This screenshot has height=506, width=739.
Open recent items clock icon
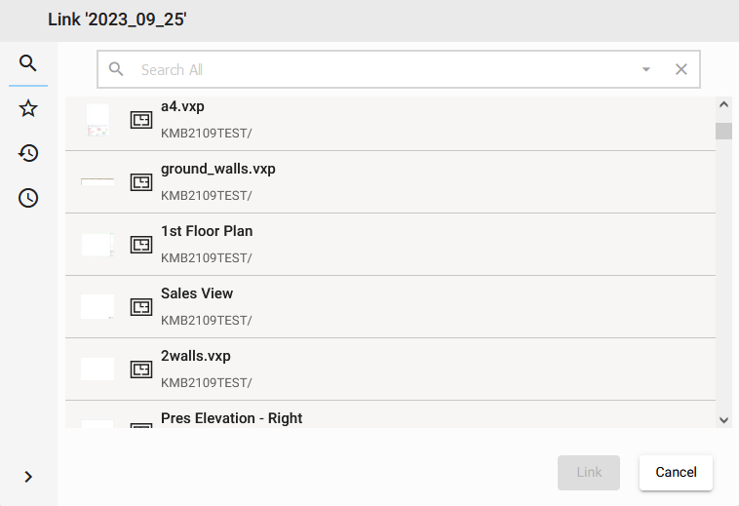(28, 198)
